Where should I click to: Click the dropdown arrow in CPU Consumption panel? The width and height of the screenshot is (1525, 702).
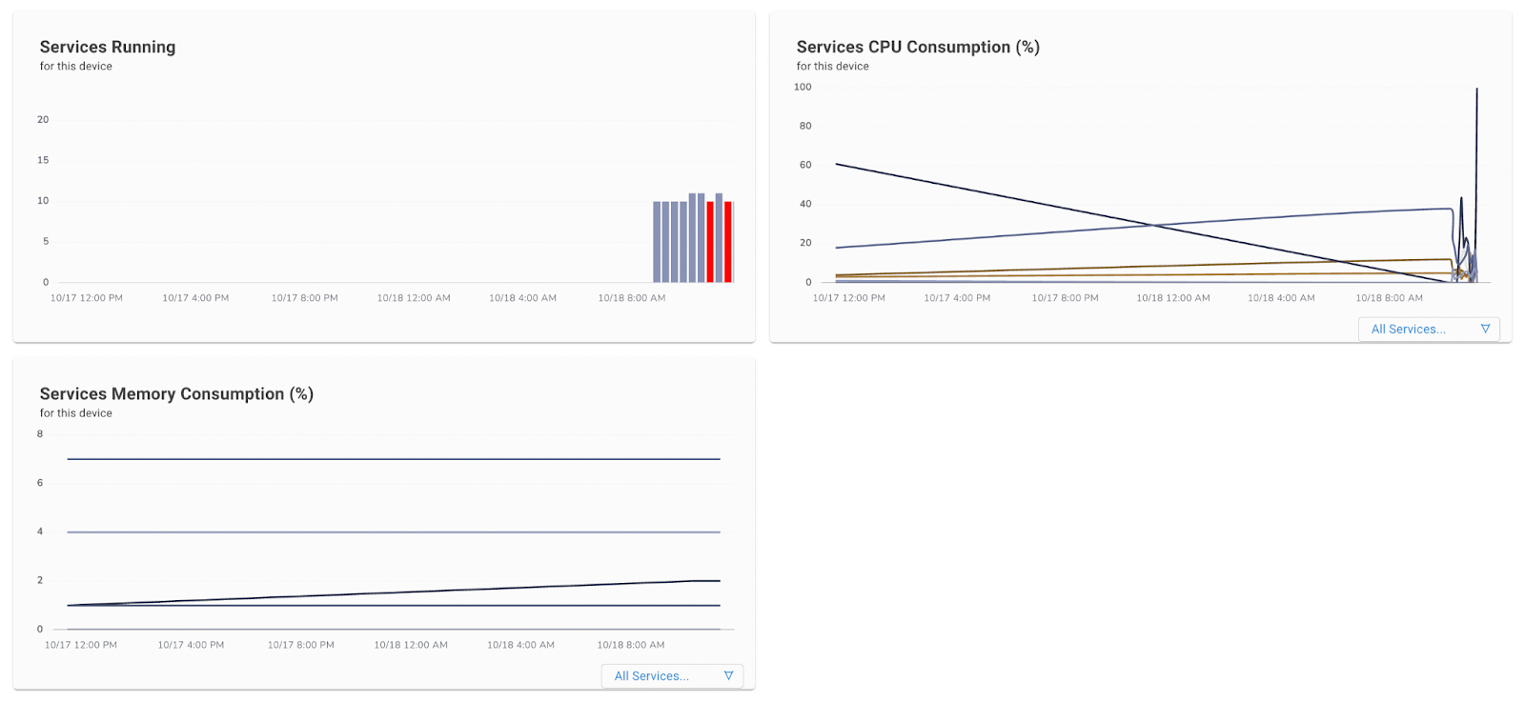click(1485, 329)
